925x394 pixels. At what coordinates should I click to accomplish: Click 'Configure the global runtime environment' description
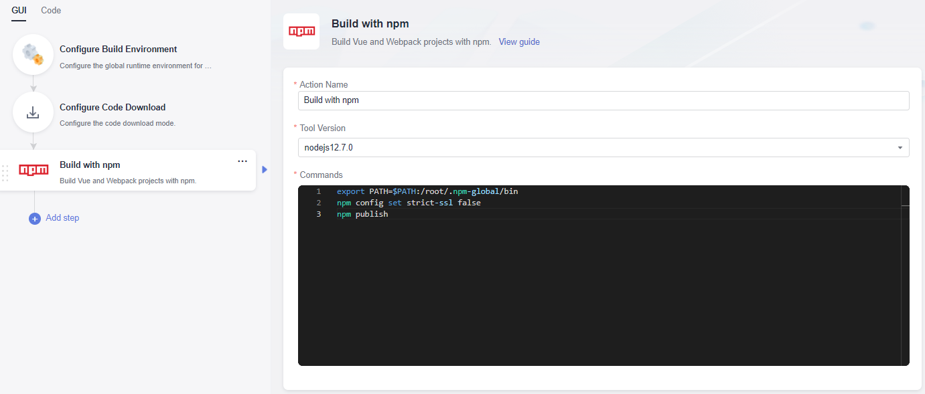pyautogui.click(x=135, y=66)
